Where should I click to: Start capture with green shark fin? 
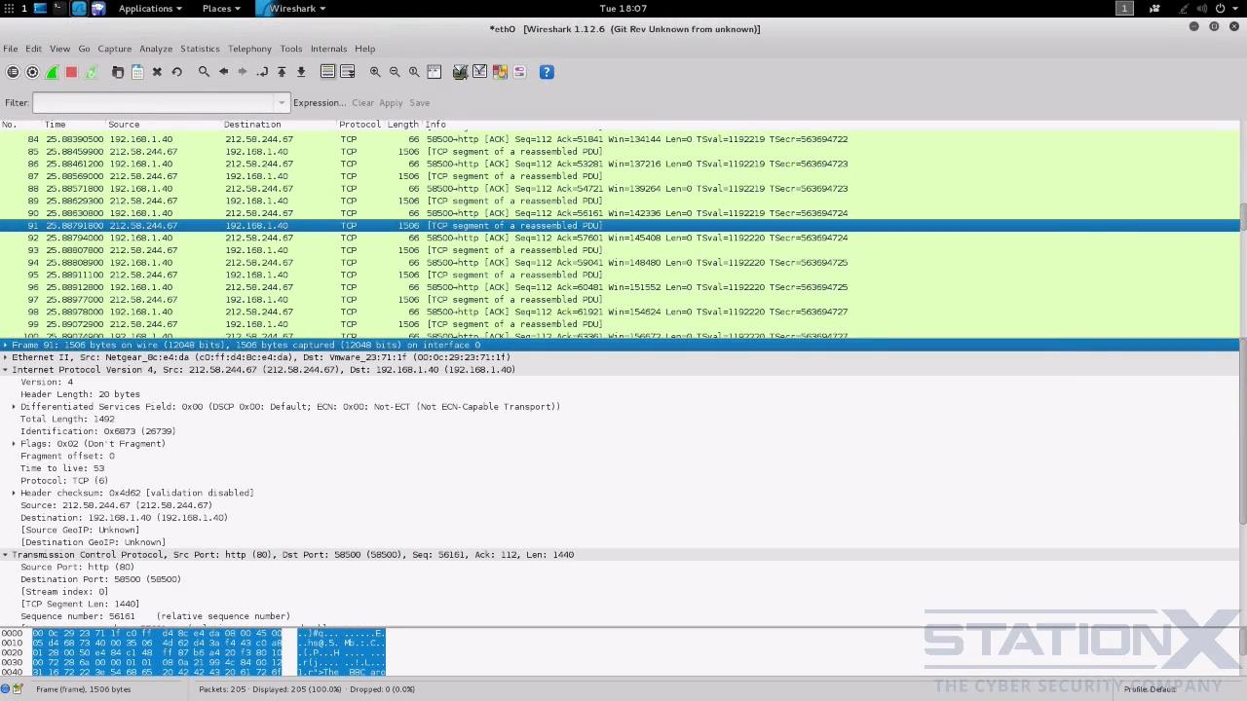(x=52, y=72)
